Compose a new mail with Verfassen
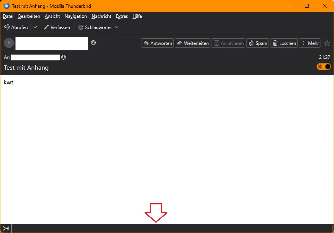Viewport: 334px width, 233px height. coord(57,27)
